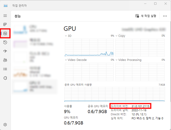Open the Services puzzle icon
171x130 pixels.
pyautogui.click(x=5, y=78)
